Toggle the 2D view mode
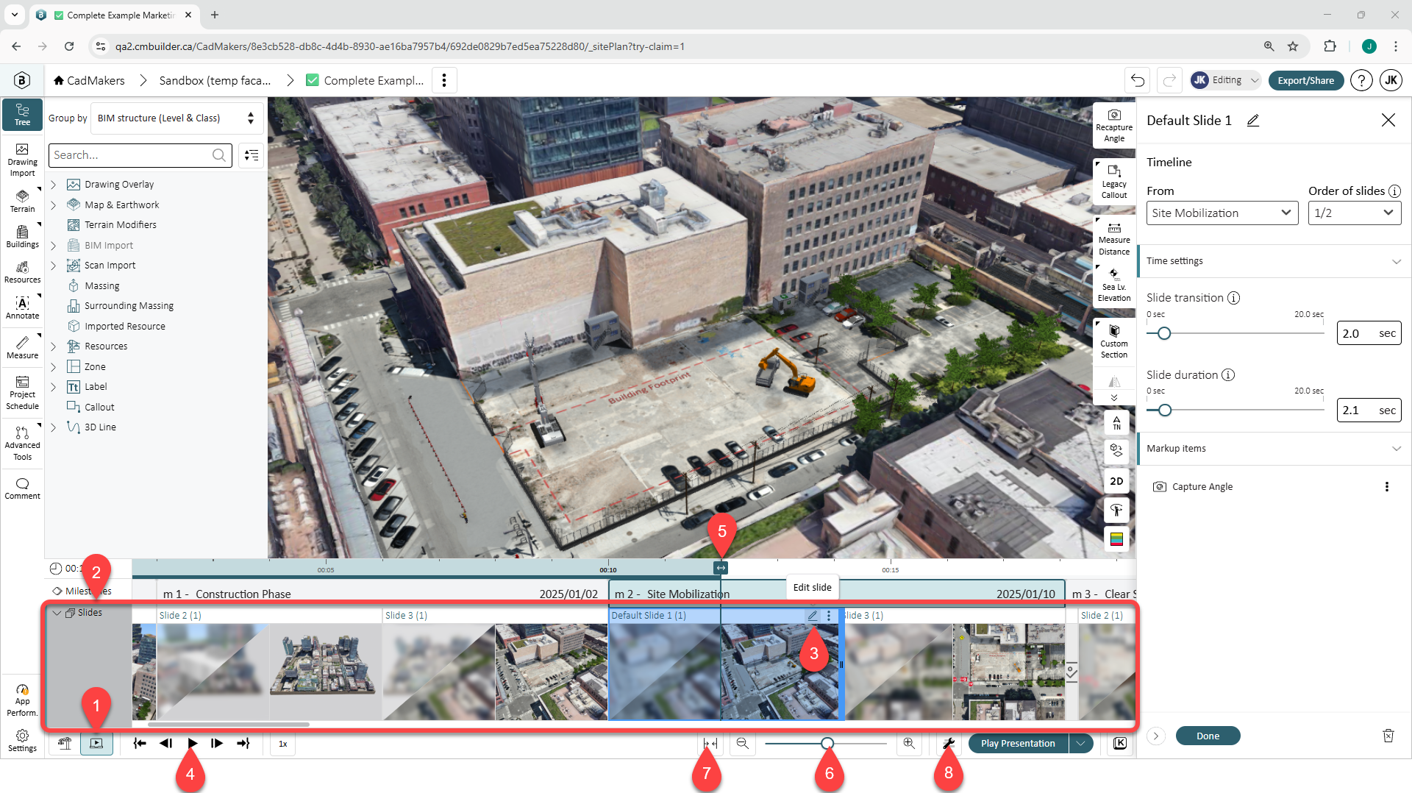Screen dimensions: 1412x793 [x=1116, y=481]
